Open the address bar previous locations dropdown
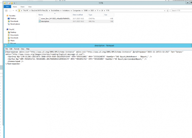This screenshot has height=138, width=192. coord(165,11)
